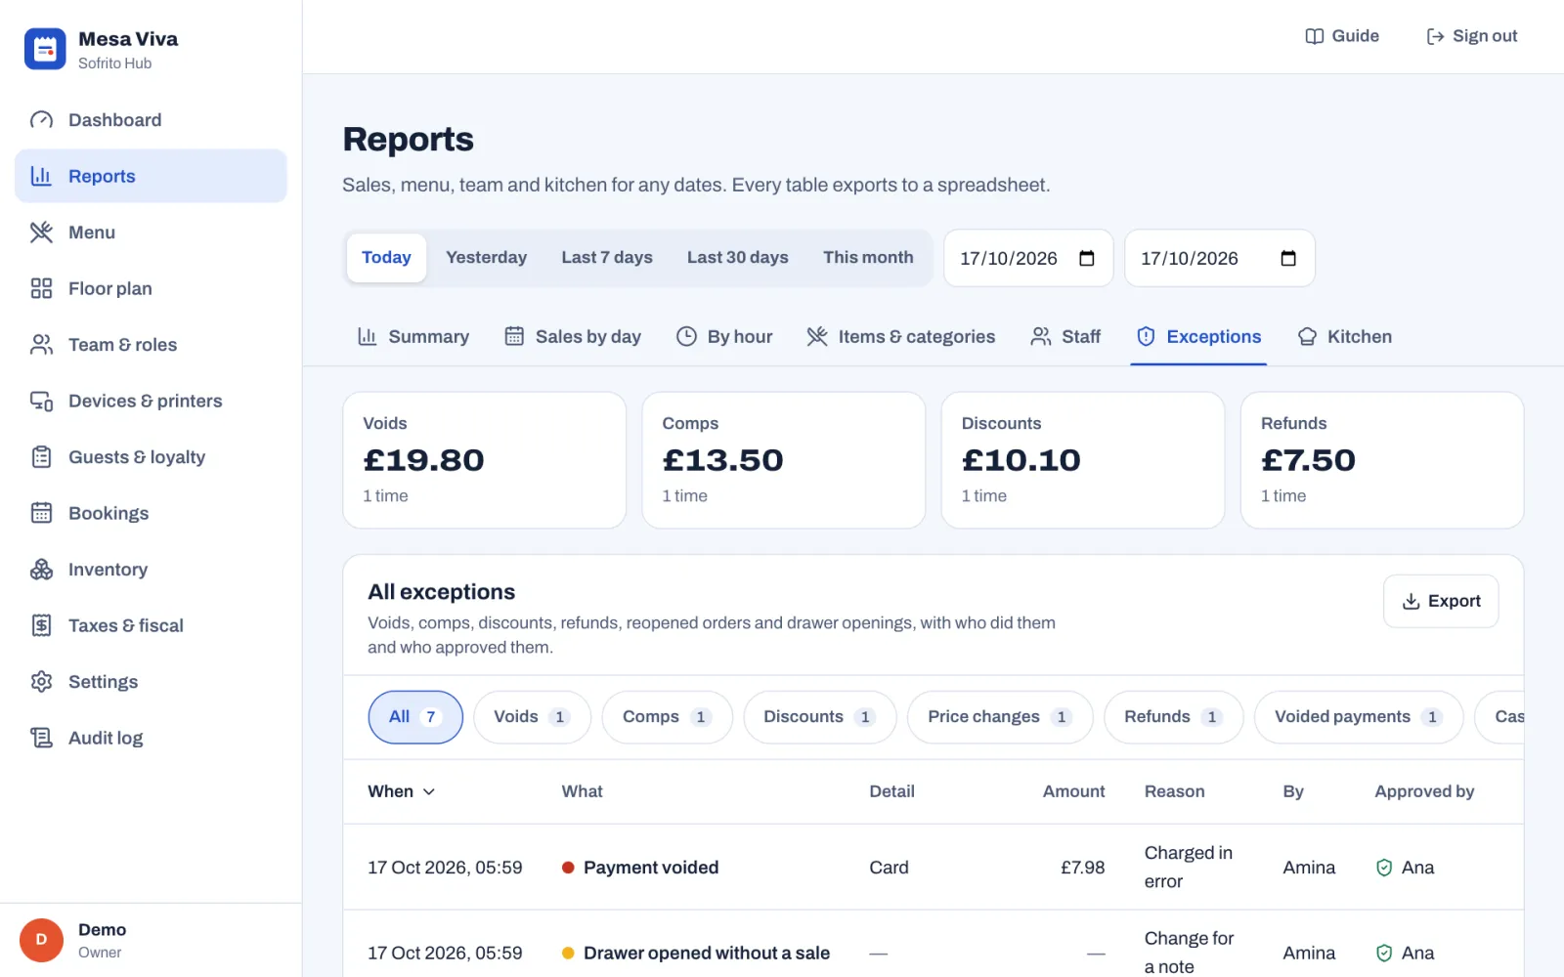
Task: Open Inventory in sidebar
Action: pyautogui.click(x=151, y=570)
